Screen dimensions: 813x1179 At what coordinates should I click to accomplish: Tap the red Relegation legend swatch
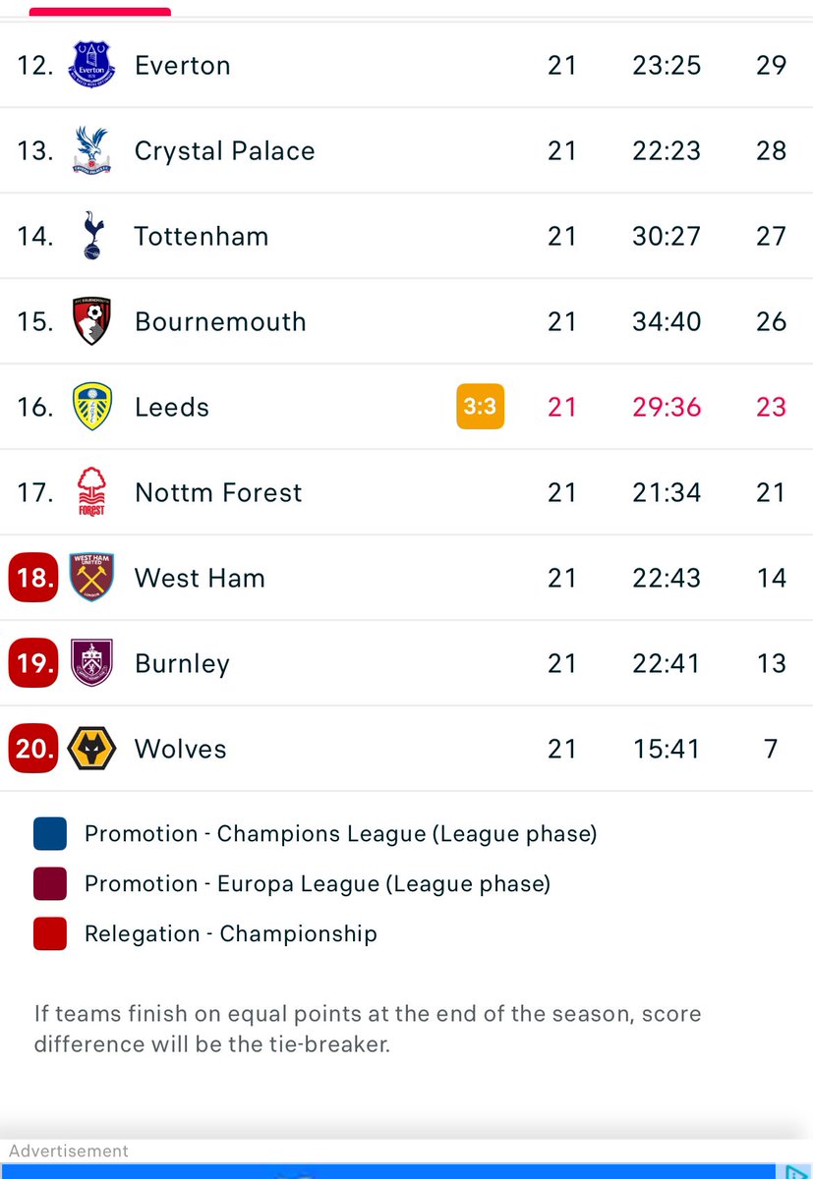tap(50, 933)
